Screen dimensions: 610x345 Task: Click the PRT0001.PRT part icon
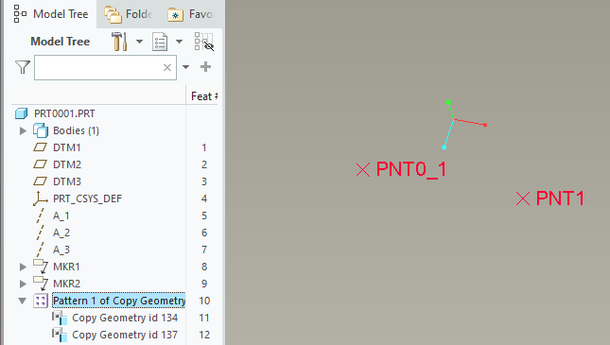tap(22, 113)
